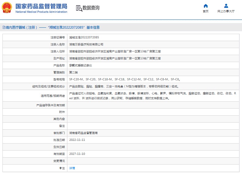The height and width of the screenshot is (174, 242).
Task: Open the 数据查询 search icon
Action: point(79,8)
